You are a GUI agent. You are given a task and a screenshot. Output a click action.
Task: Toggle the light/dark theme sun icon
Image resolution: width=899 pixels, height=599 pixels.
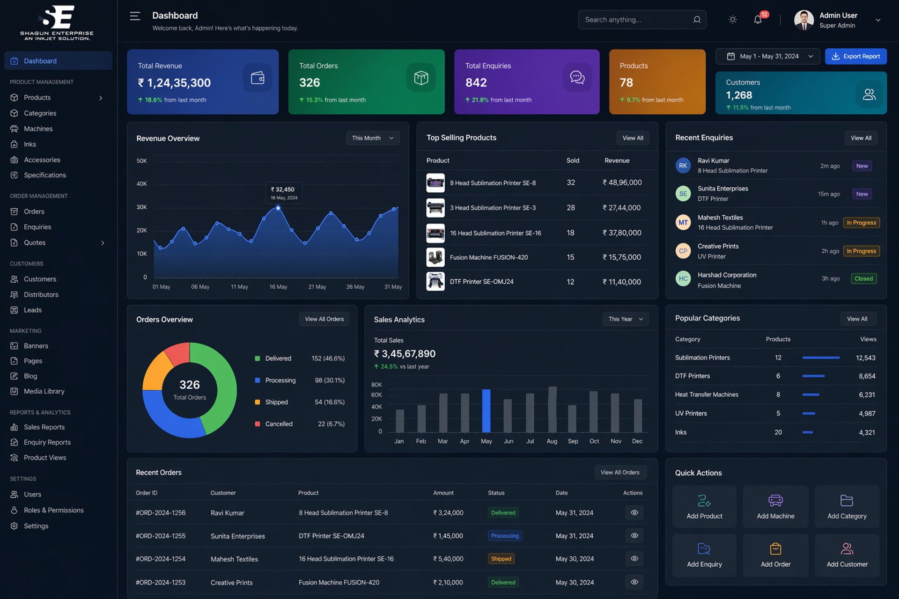732,20
